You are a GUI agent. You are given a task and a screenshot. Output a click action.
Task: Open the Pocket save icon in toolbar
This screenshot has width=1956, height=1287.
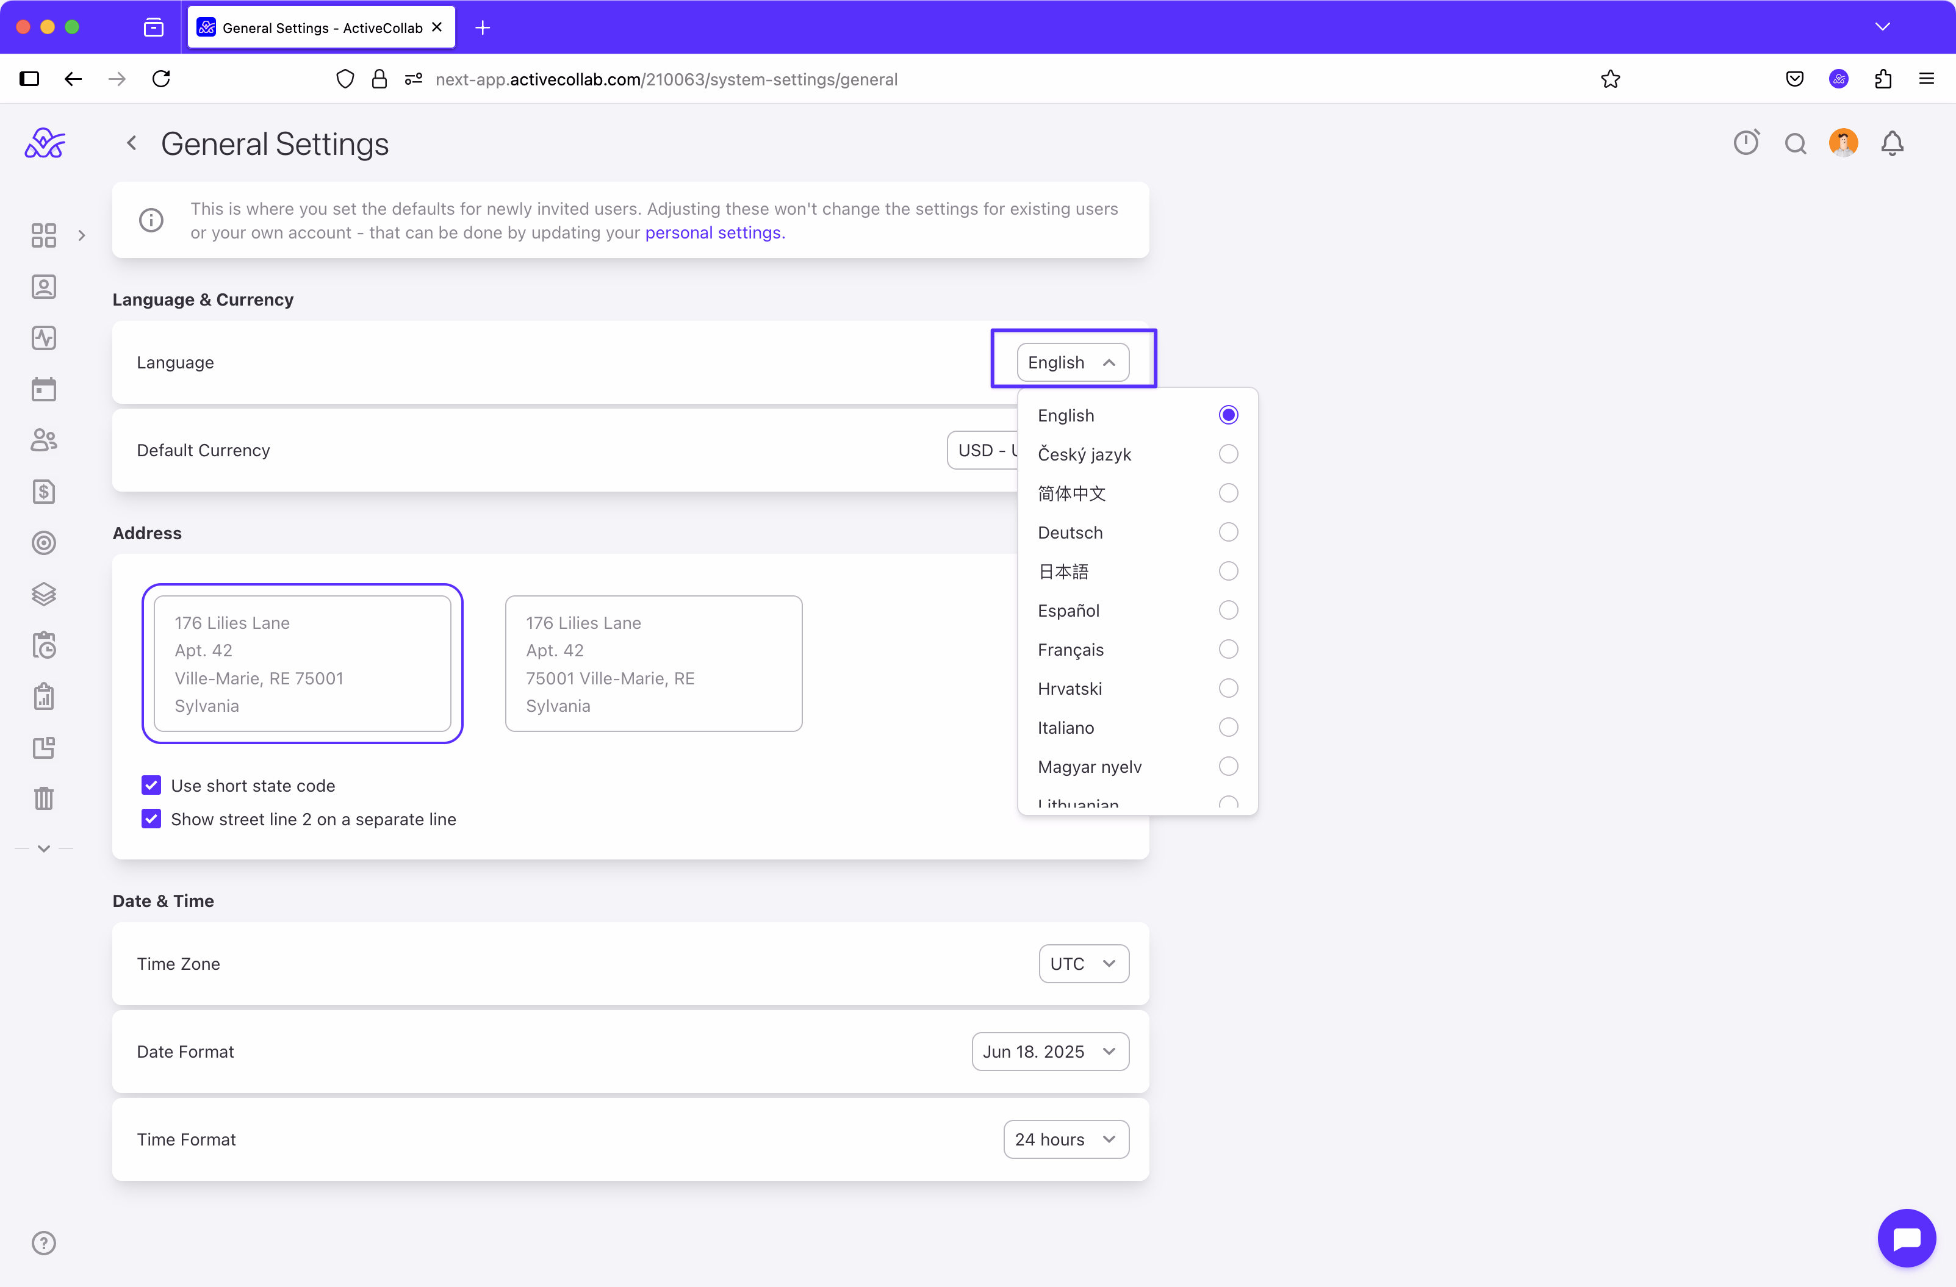pos(1795,79)
